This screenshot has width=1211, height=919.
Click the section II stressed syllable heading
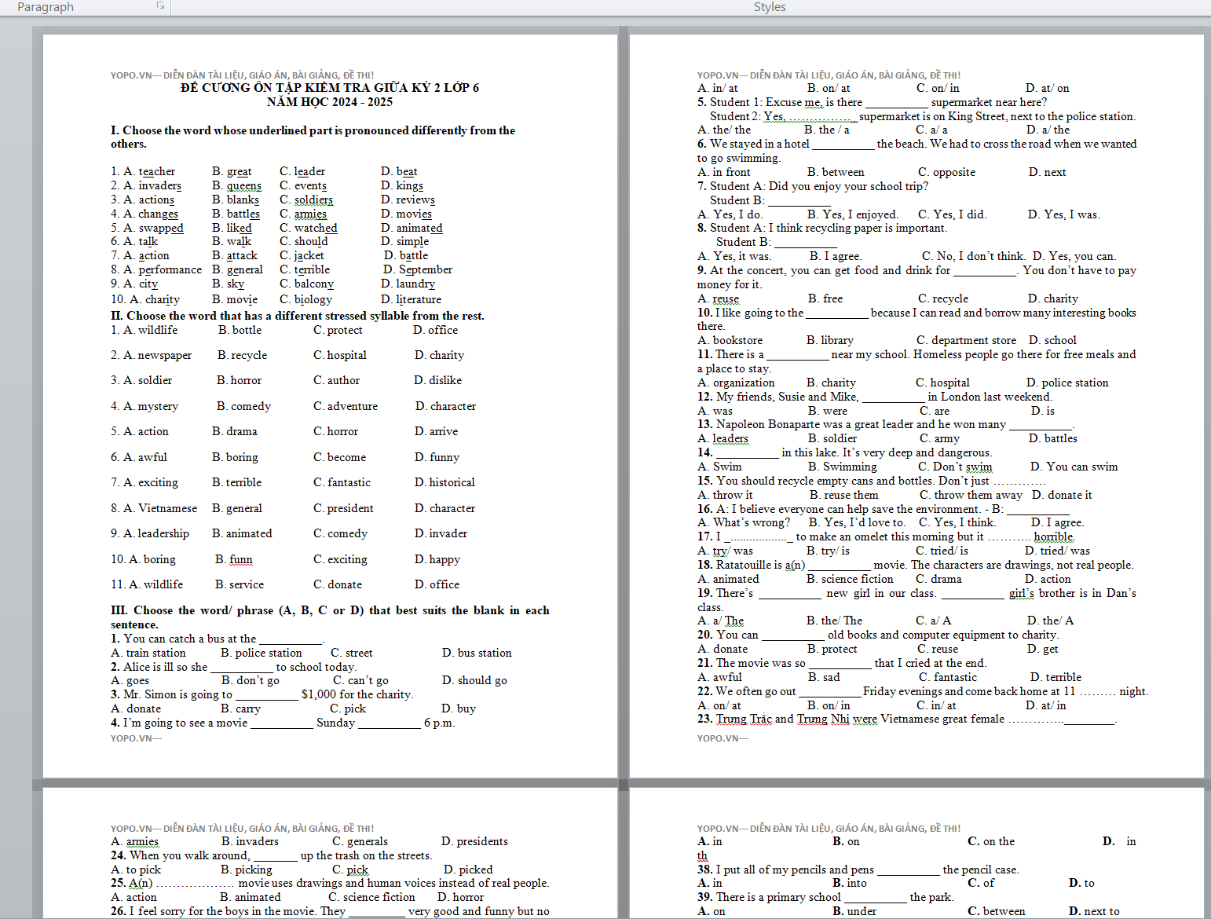tap(297, 316)
